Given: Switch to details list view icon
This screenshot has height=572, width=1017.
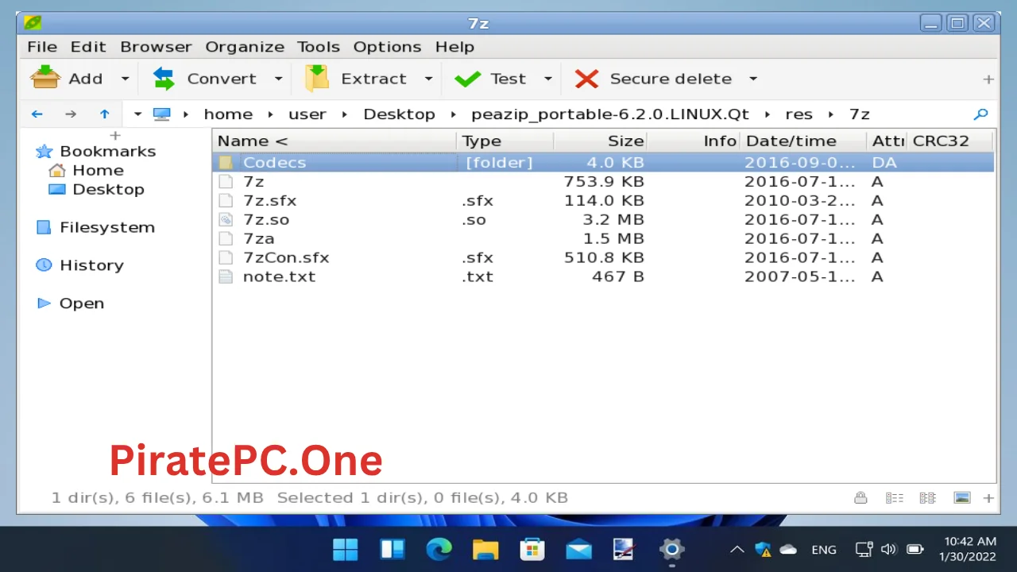Looking at the screenshot, I should 895,498.
